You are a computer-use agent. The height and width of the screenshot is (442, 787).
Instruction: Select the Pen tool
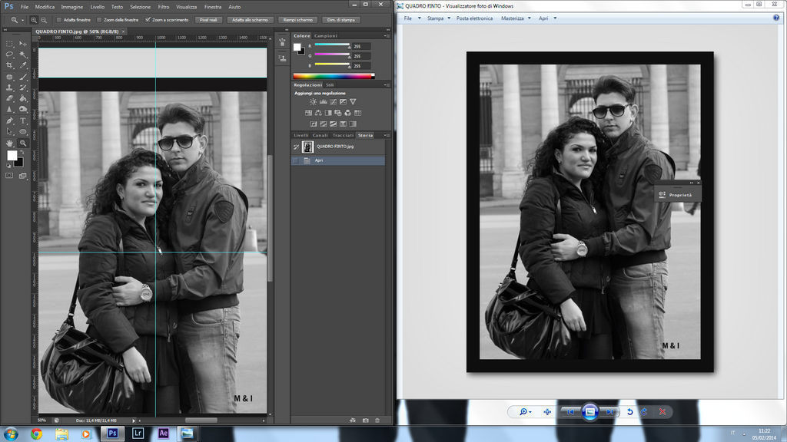[9, 120]
